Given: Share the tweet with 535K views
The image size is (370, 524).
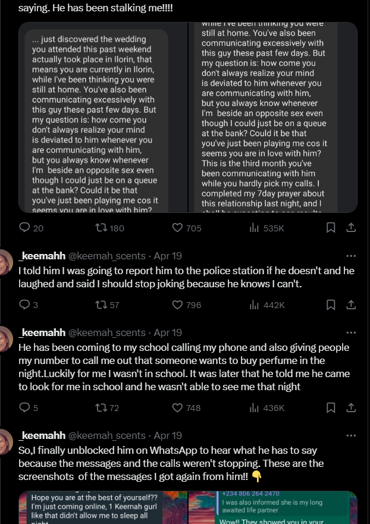Looking at the screenshot, I should [x=351, y=228].
